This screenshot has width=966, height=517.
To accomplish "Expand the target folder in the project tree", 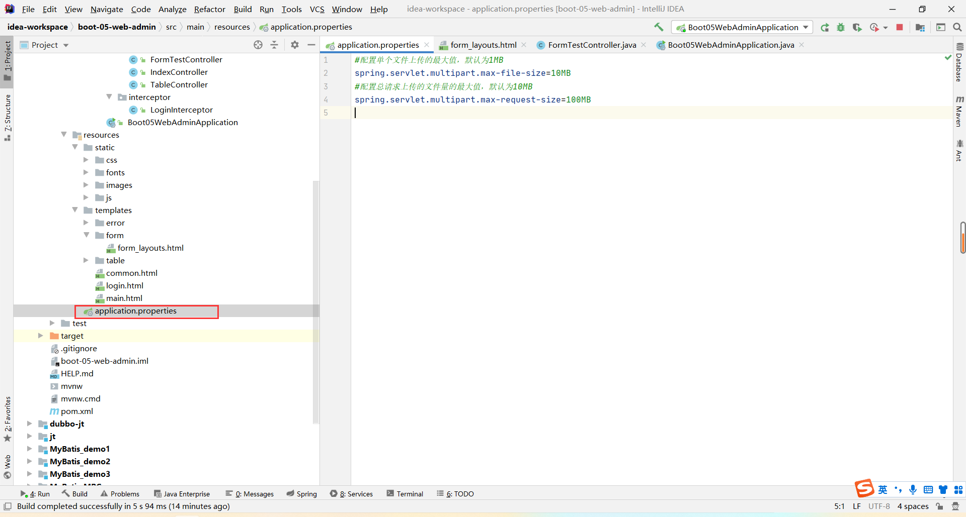I will pyautogui.click(x=41, y=336).
